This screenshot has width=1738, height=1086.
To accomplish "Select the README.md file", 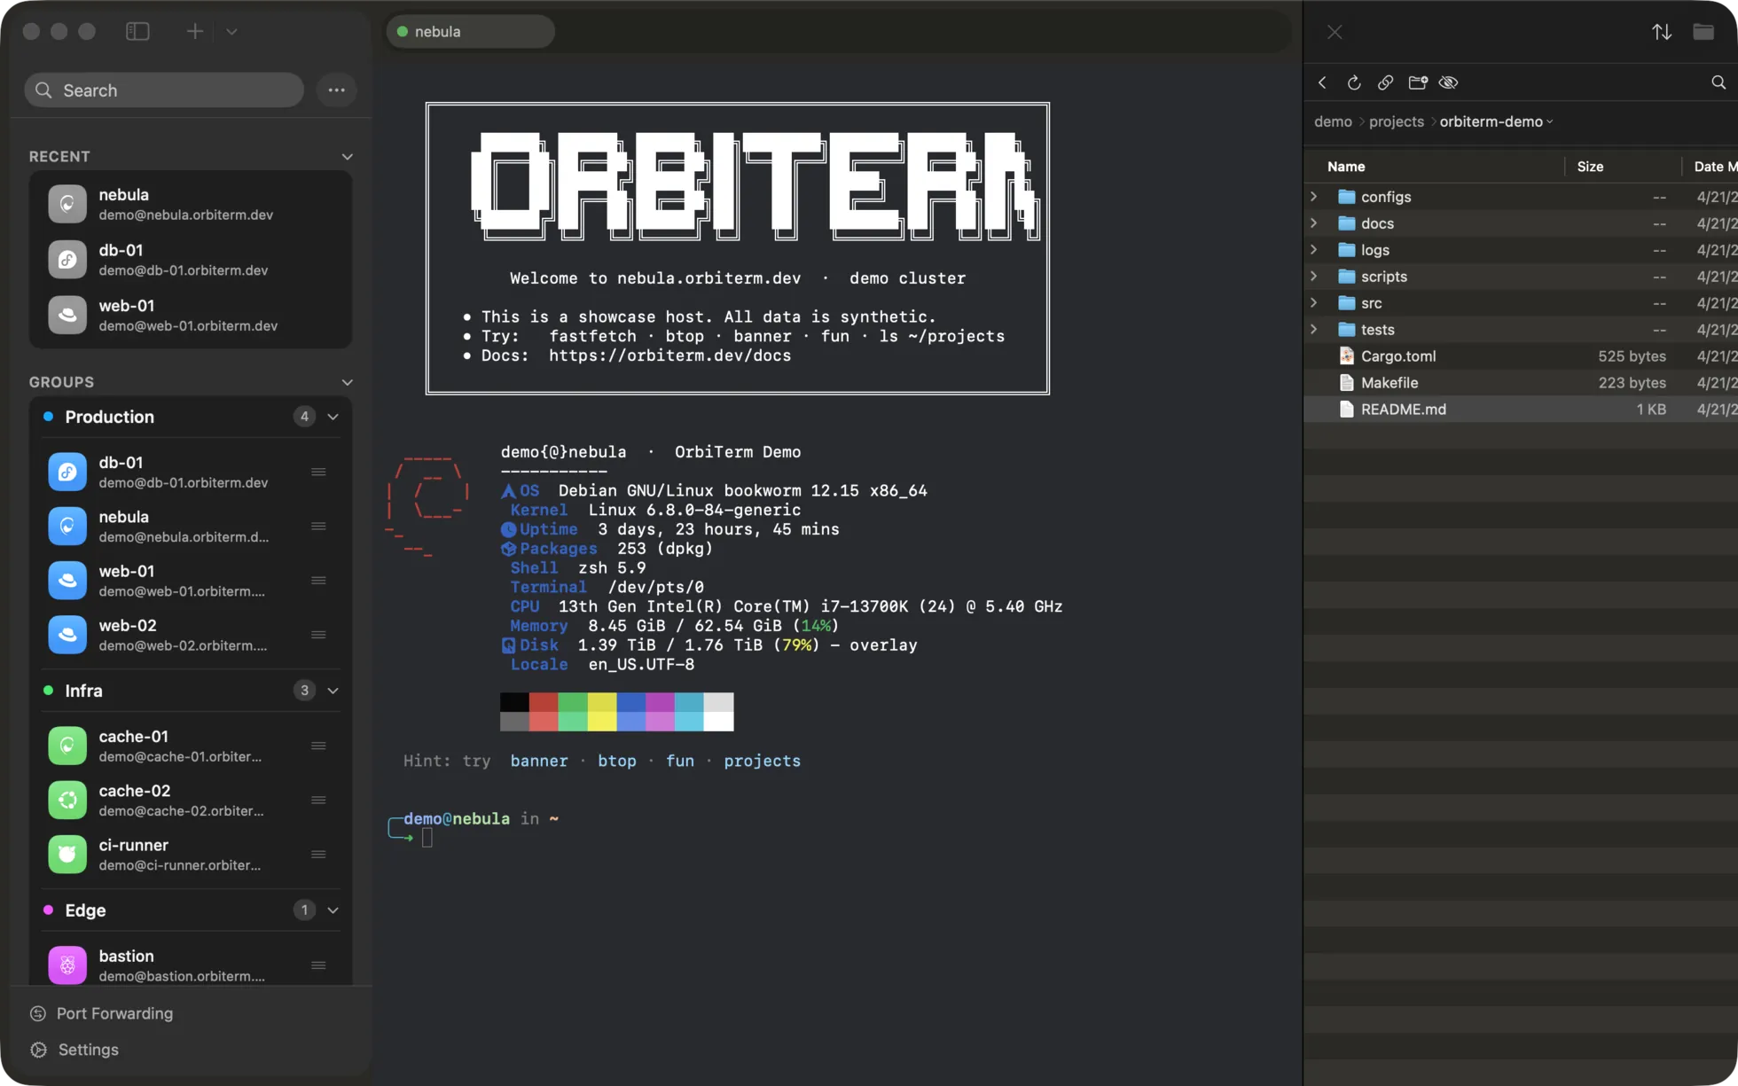I will click(1521, 410).
